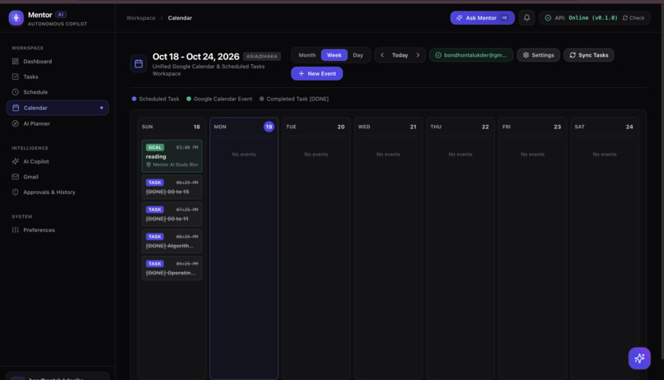Click the Dashboard grid icon
Screen dimensions: 664x380
16,62
